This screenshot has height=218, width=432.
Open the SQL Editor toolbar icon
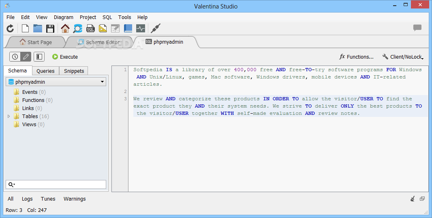pyautogui.click(x=90, y=28)
